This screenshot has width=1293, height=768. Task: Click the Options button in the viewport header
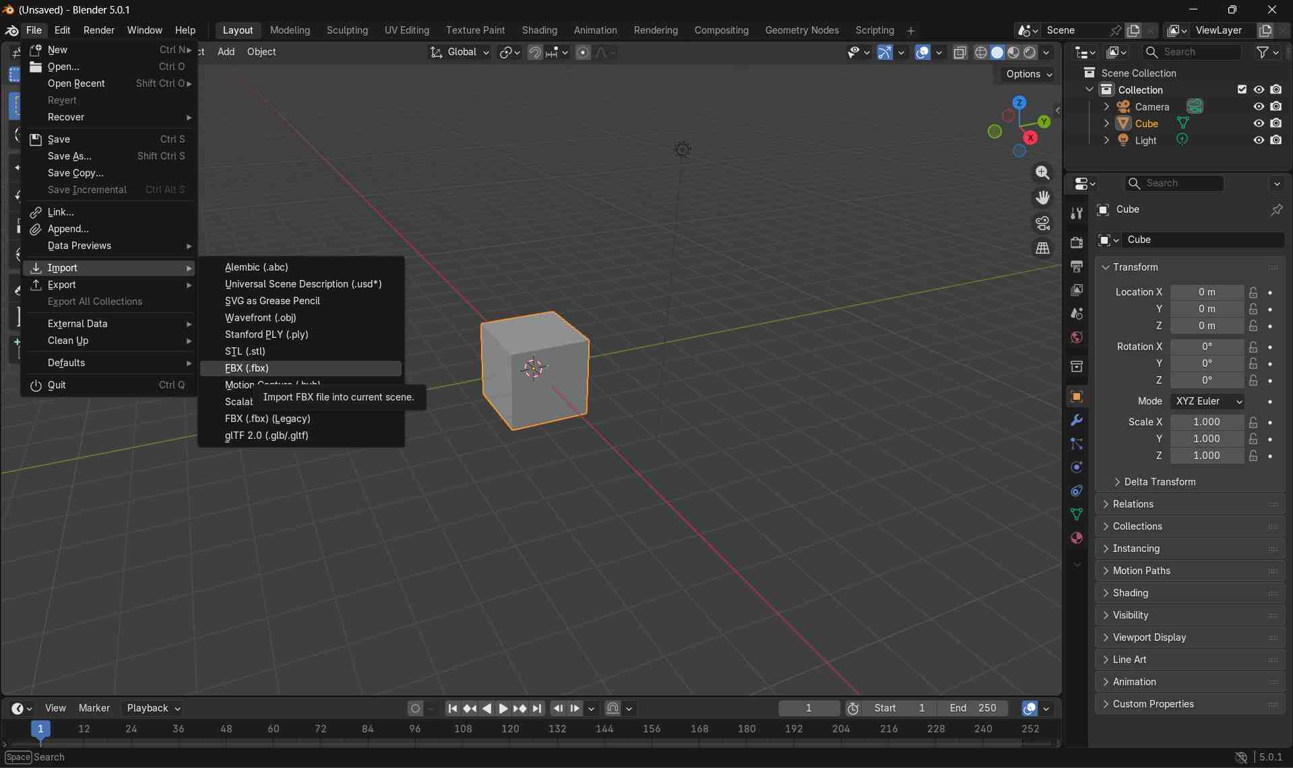point(1025,74)
